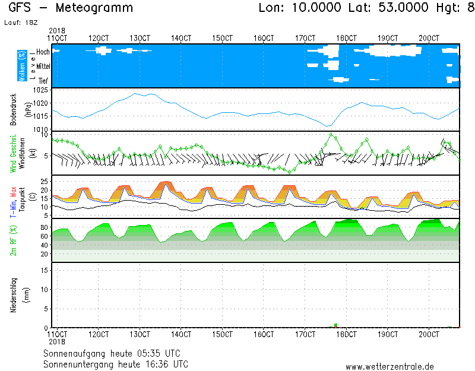Click the small green precipitation bar near 18OCT

tap(335, 325)
